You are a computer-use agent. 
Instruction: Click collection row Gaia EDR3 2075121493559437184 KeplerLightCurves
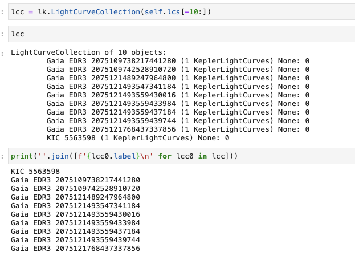click(x=178, y=112)
